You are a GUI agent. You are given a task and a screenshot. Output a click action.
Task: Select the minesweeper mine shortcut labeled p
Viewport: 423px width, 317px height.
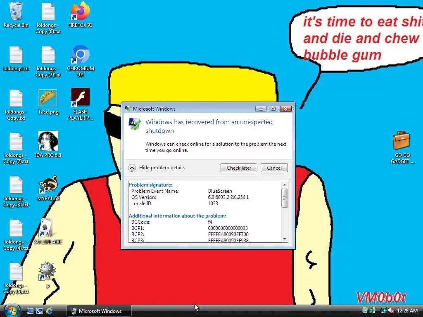48,274
